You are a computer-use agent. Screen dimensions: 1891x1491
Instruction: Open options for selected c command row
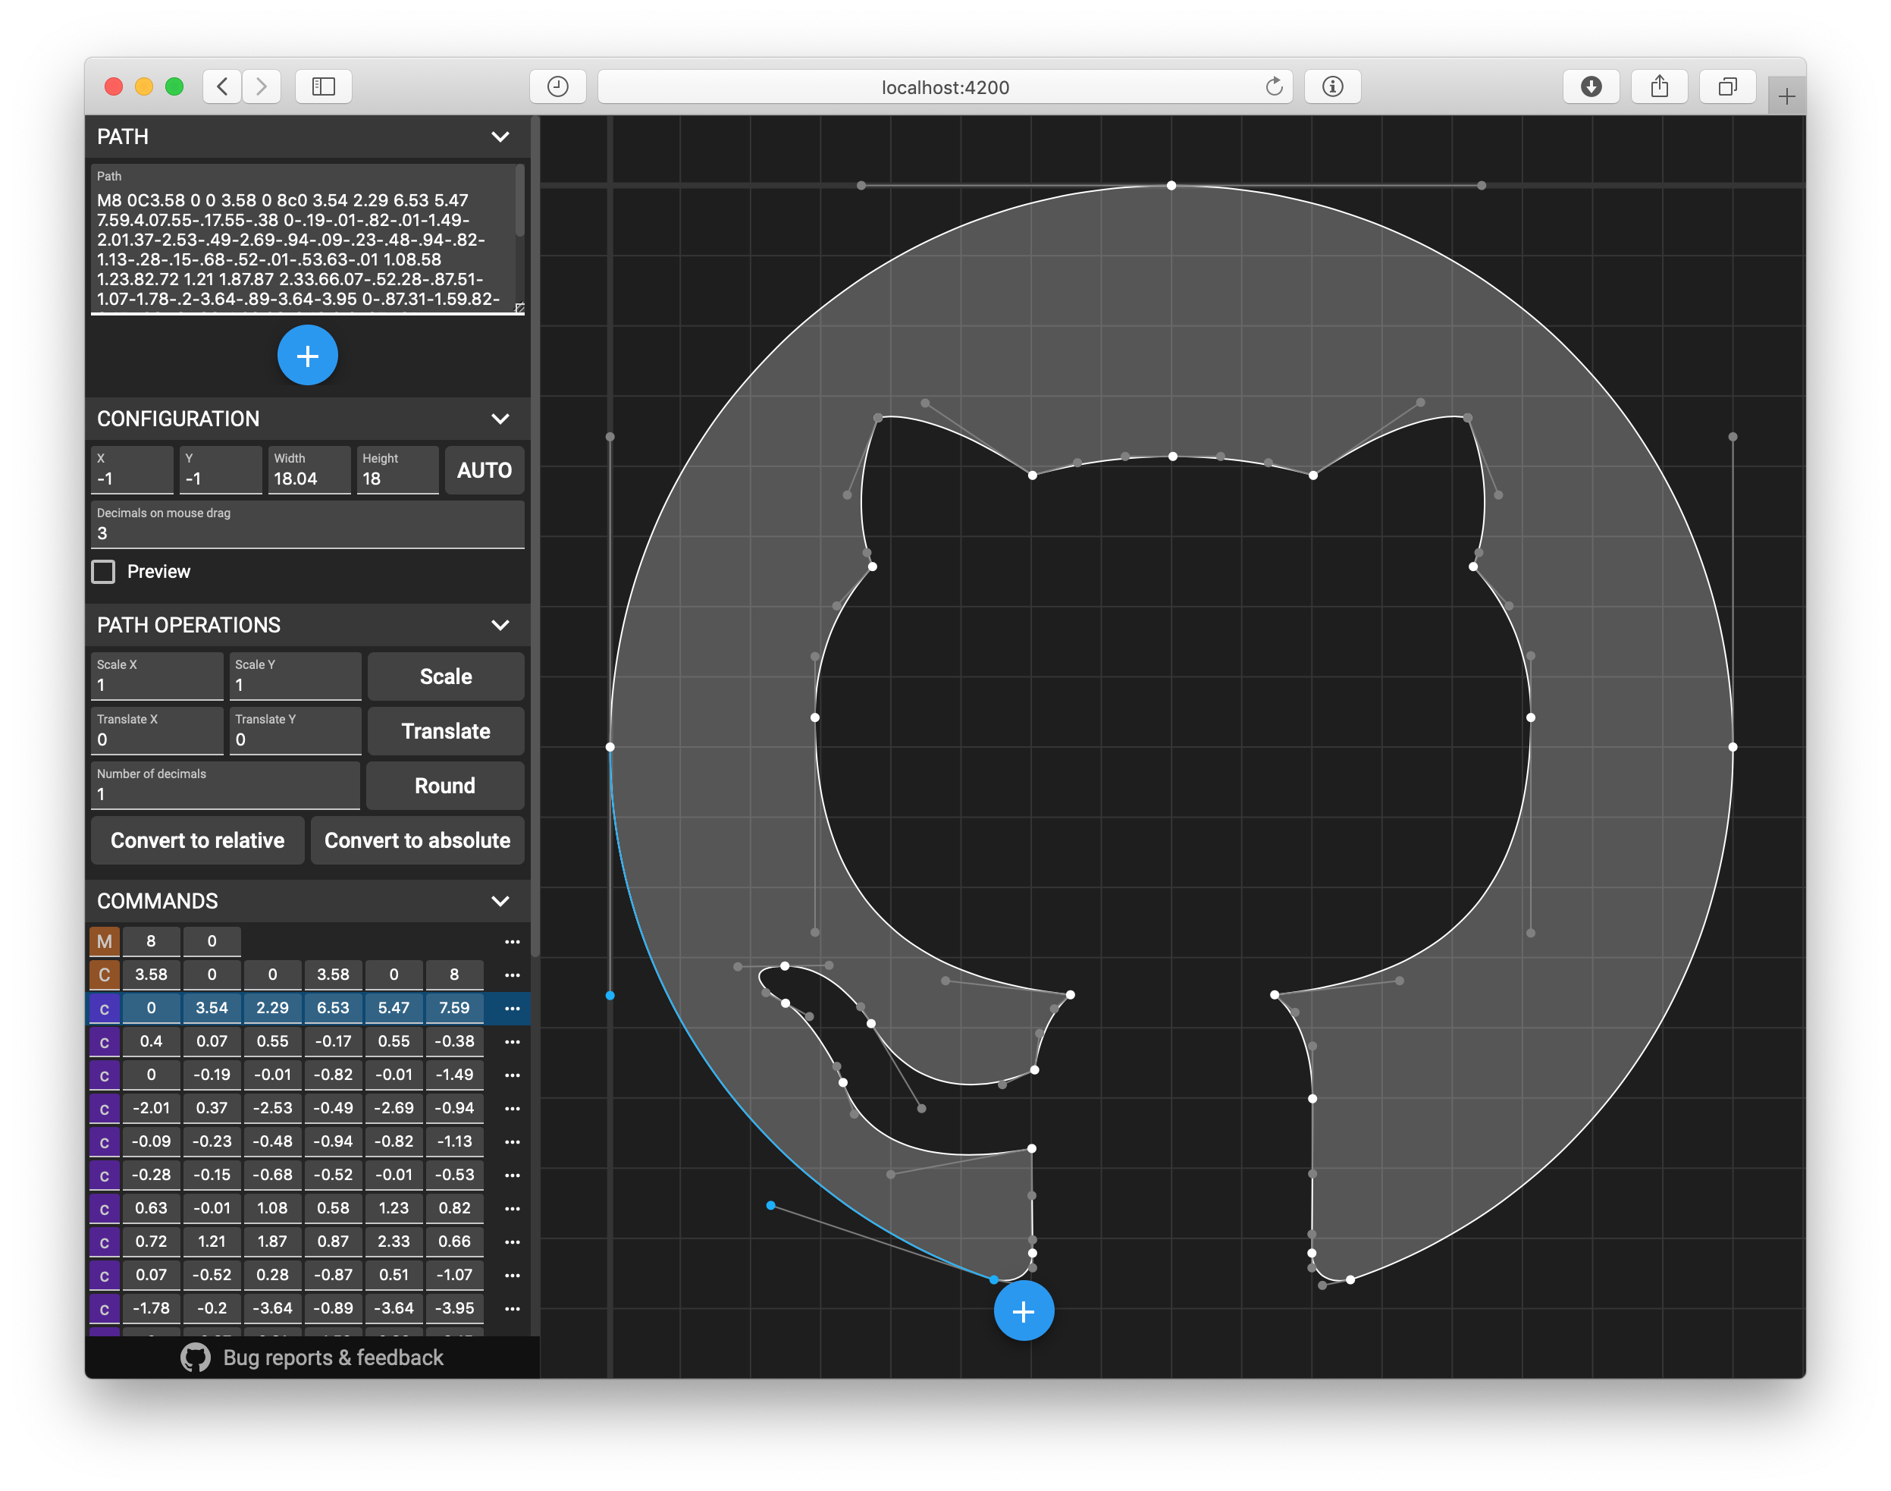coord(513,1008)
